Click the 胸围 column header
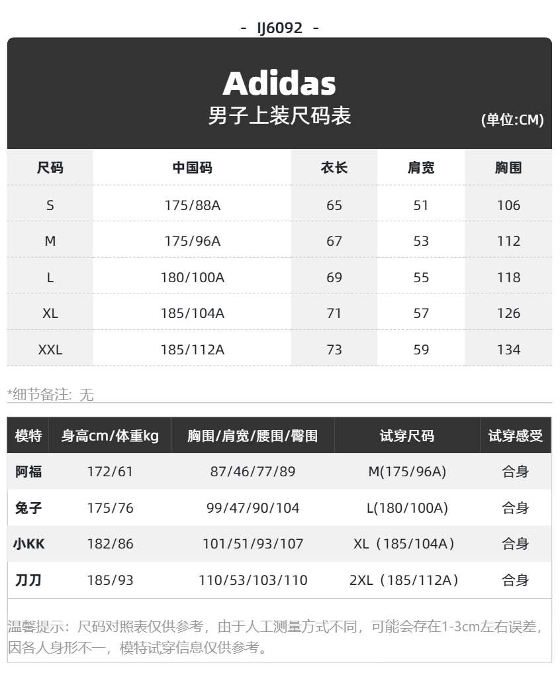This screenshot has width=560, height=677. pos(508,168)
